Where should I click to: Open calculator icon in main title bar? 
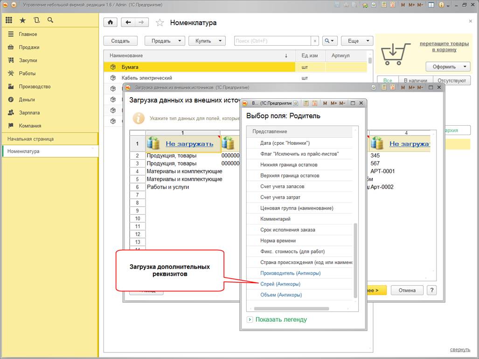(384, 5)
